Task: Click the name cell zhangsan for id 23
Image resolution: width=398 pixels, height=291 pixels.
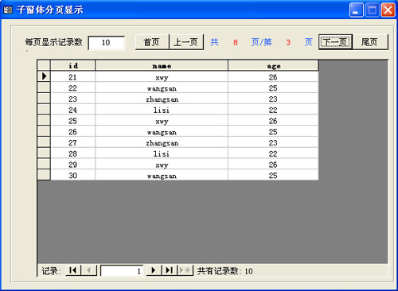Action: 162,99
